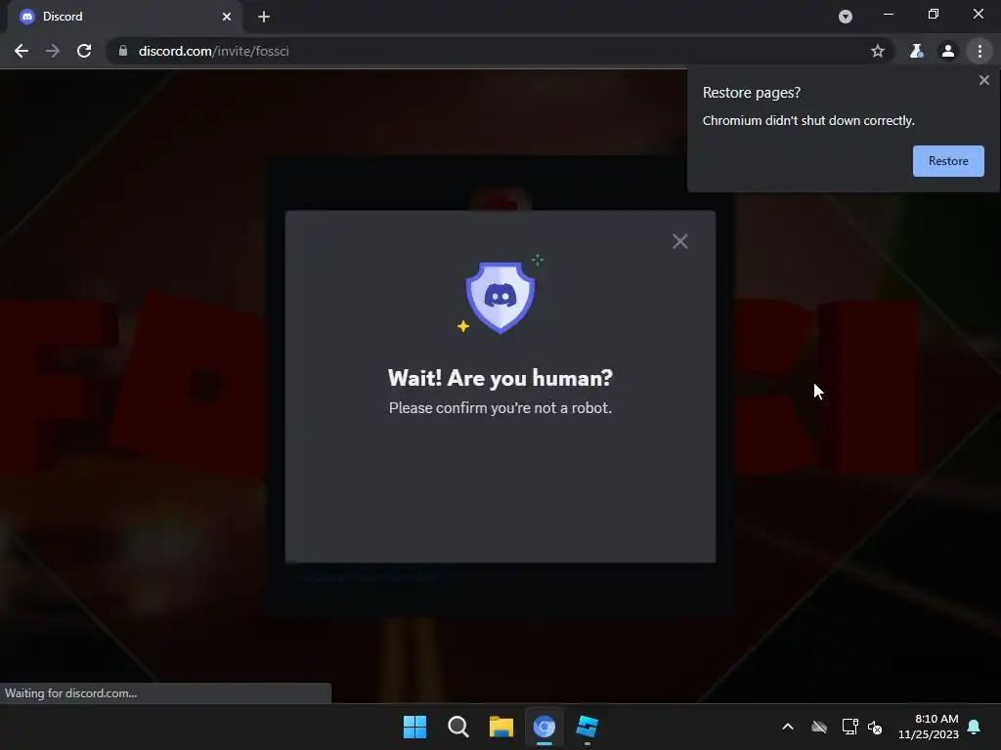This screenshot has height=750, width=1001.
Task: Reload the Discord invite page
Action: pos(84,51)
